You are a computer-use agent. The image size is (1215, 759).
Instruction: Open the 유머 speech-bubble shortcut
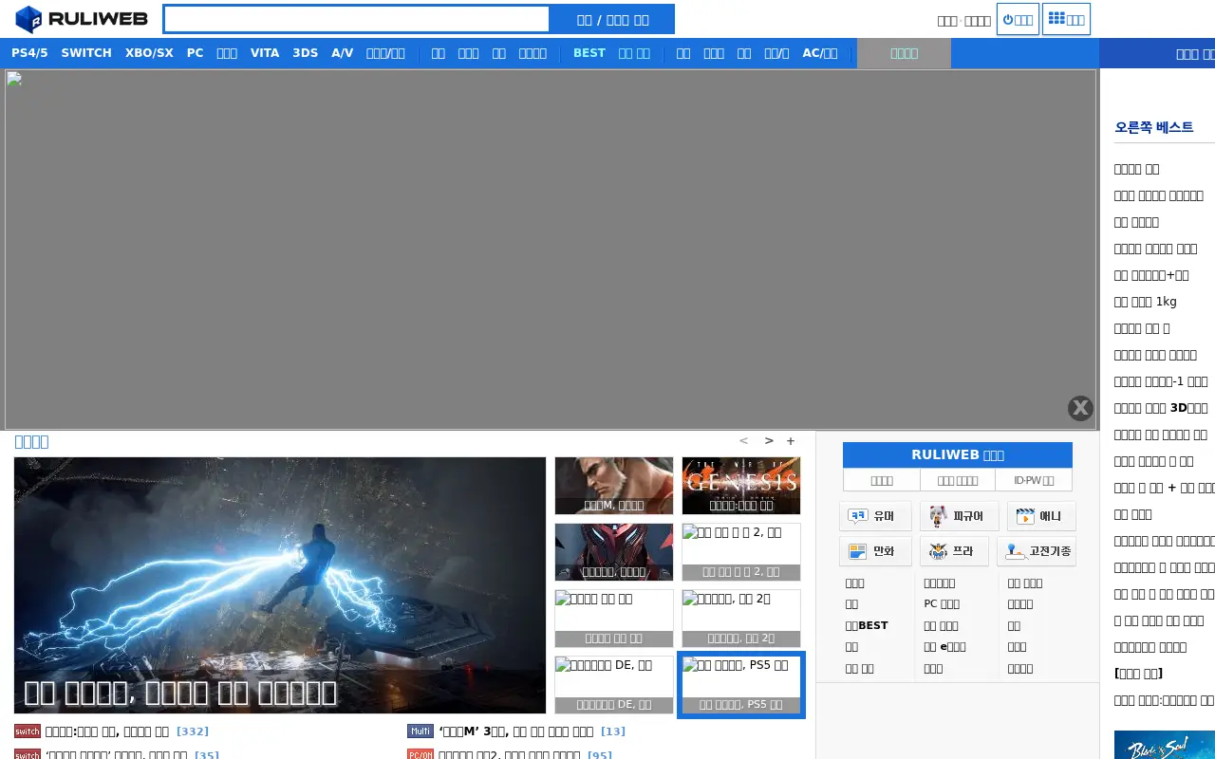coord(875,516)
